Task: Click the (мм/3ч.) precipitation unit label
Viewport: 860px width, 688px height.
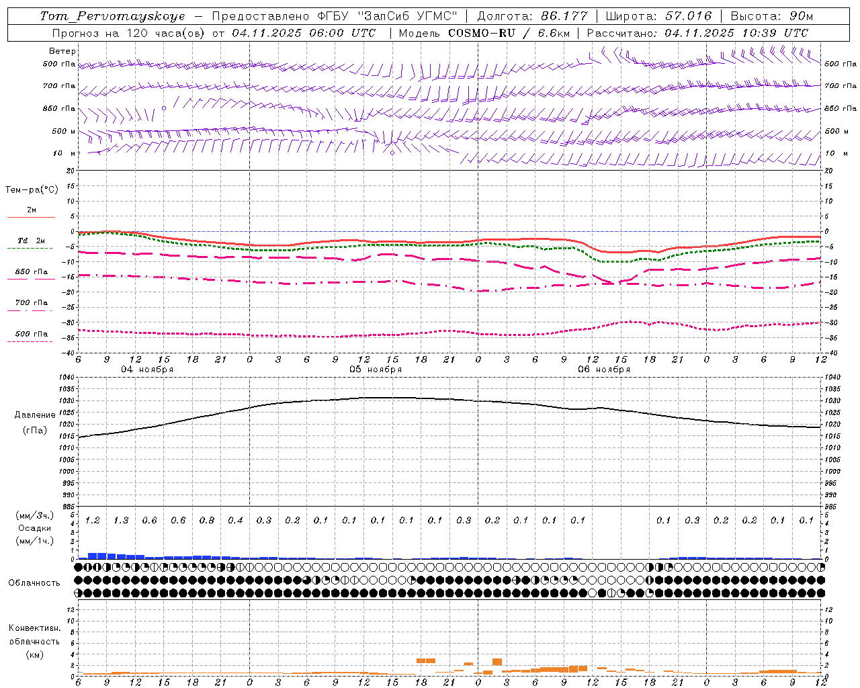Action: 35,515
